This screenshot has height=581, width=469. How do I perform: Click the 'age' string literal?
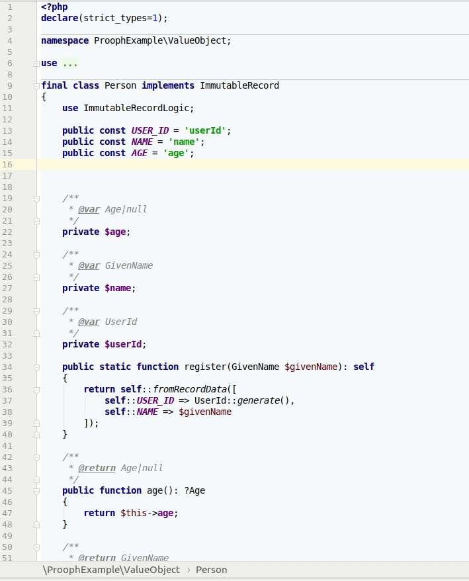[176, 153]
